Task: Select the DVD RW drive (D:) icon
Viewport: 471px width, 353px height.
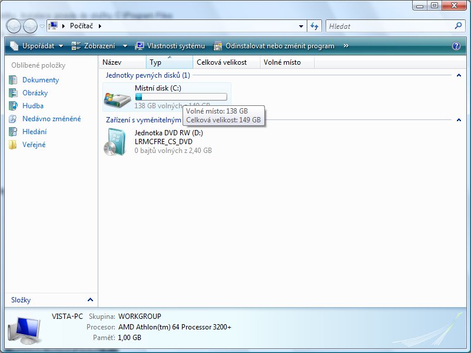Action: pos(115,142)
